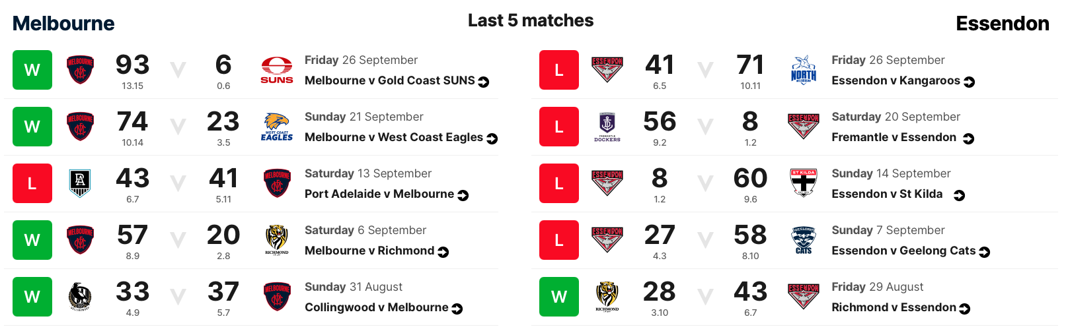Click arrow icon beside Essendon v St Kilda
The width and height of the screenshot is (1066, 333).
click(x=960, y=195)
